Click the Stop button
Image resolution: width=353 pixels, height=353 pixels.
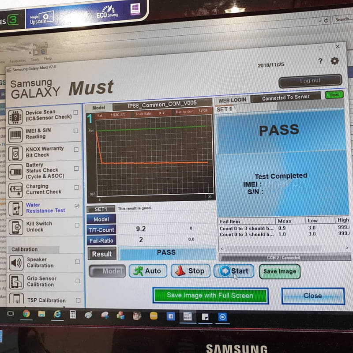(191, 271)
